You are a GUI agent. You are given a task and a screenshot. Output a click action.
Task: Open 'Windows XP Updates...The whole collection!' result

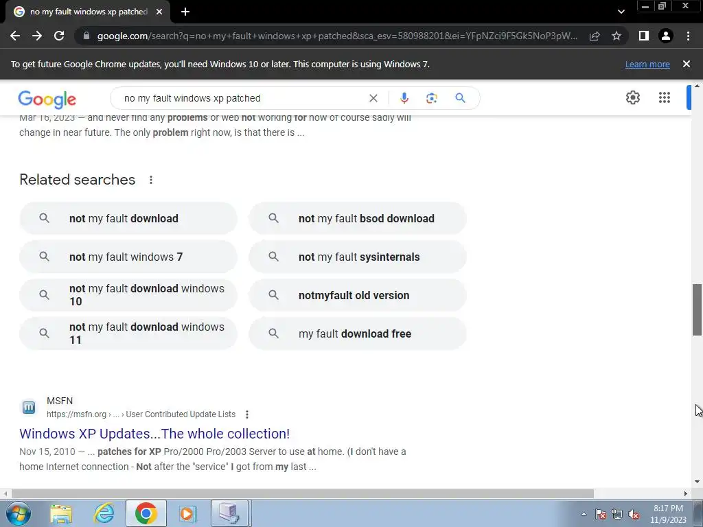tap(154, 434)
